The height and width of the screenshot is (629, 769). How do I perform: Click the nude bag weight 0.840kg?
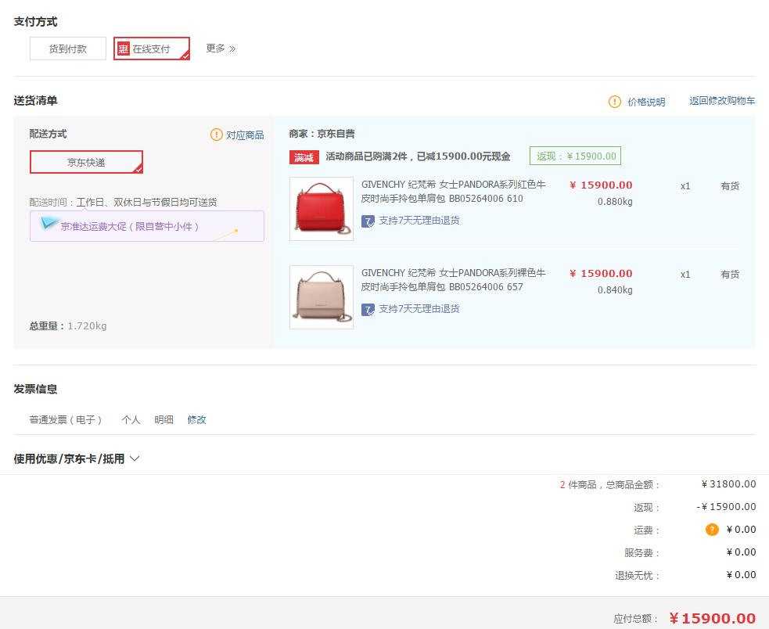tap(615, 290)
